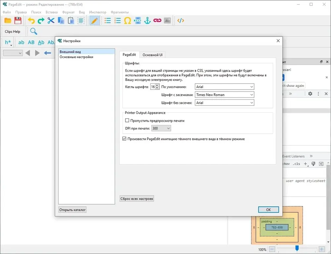Open the empty combo box beside navigation arrows
The height and width of the screenshot is (254, 331).
click(13, 53)
